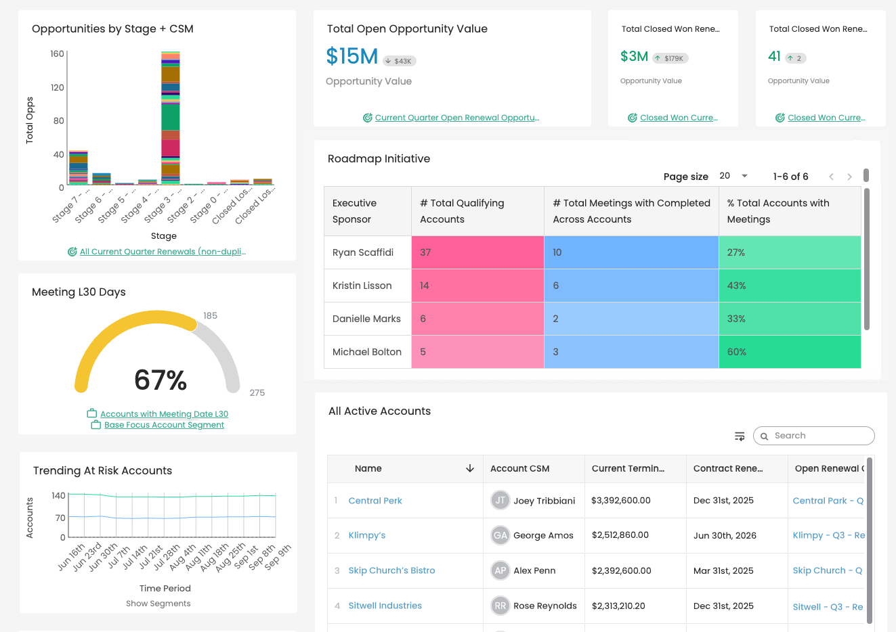Image resolution: width=896 pixels, height=632 pixels.
Task: Click report icon beside Closed Won link under $3M
Action: (x=633, y=118)
